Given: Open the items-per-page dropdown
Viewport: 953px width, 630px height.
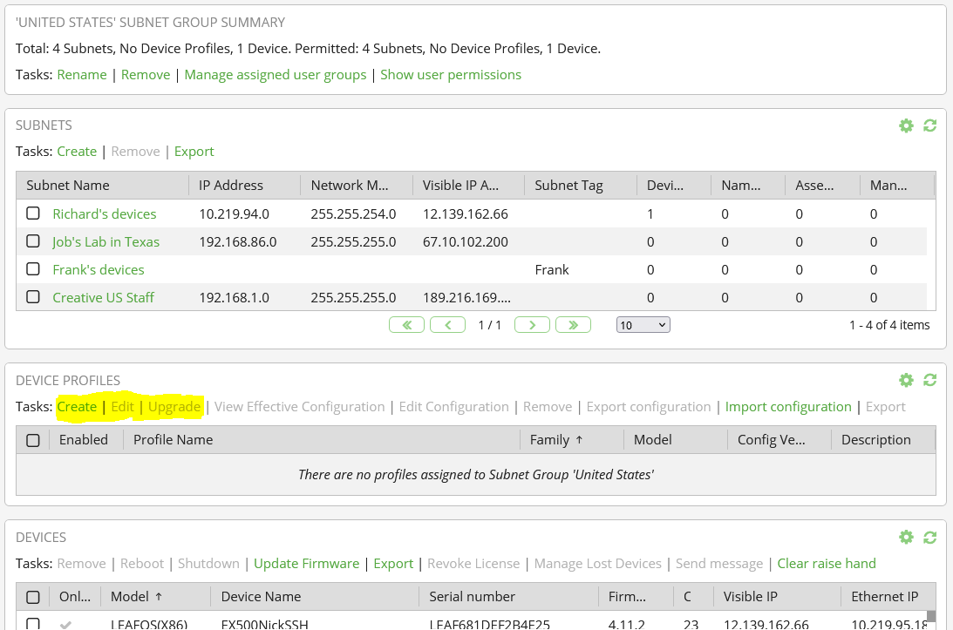Looking at the screenshot, I should 643,325.
